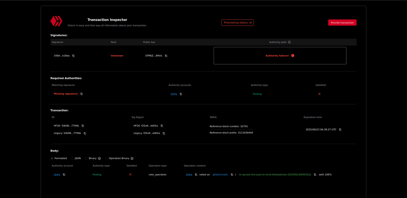Click the Hive logo
The width and height of the screenshot is (407, 198).
(56, 21)
